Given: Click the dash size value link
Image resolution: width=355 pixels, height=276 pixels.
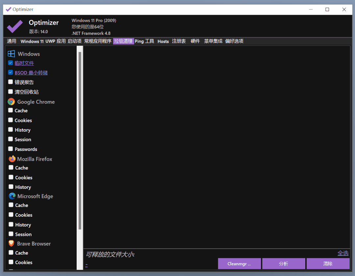Looking at the screenshot, I should [x=87, y=265].
